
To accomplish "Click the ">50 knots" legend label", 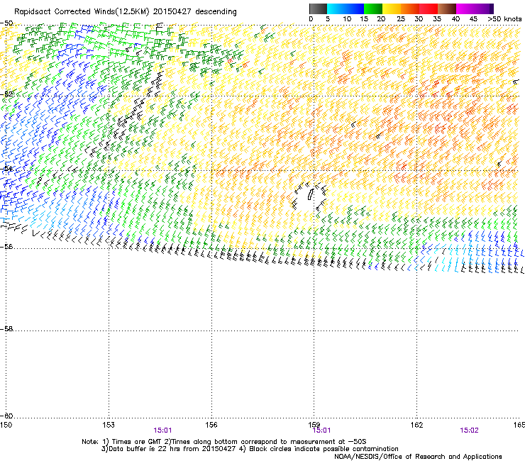I will click(x=504, y=19).
